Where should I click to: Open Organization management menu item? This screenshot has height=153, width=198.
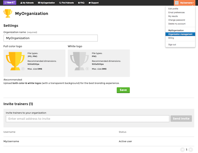point(180,34)
